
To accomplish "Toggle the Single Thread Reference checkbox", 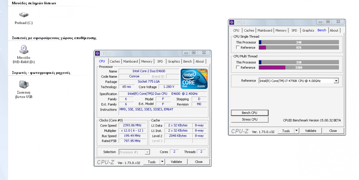I will point(238,48).
